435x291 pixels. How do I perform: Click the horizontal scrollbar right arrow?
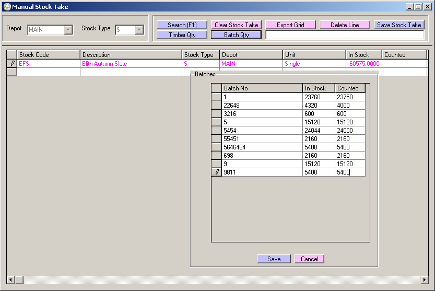click(425, 280)
